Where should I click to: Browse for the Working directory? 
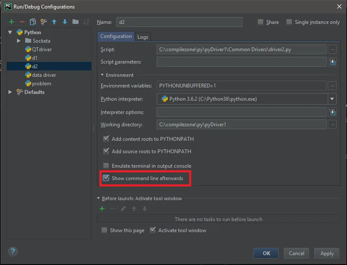click(x=332, y=125)
